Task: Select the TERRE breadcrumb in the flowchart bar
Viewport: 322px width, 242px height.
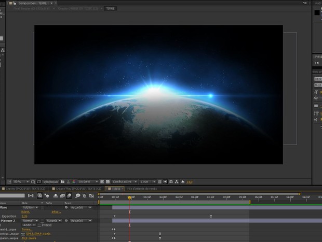Action: [x=110, y=9]
